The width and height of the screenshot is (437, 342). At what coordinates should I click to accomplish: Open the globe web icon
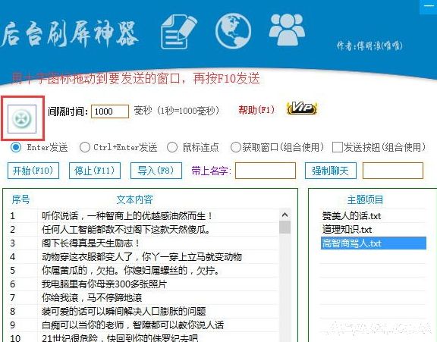(233, 31)
